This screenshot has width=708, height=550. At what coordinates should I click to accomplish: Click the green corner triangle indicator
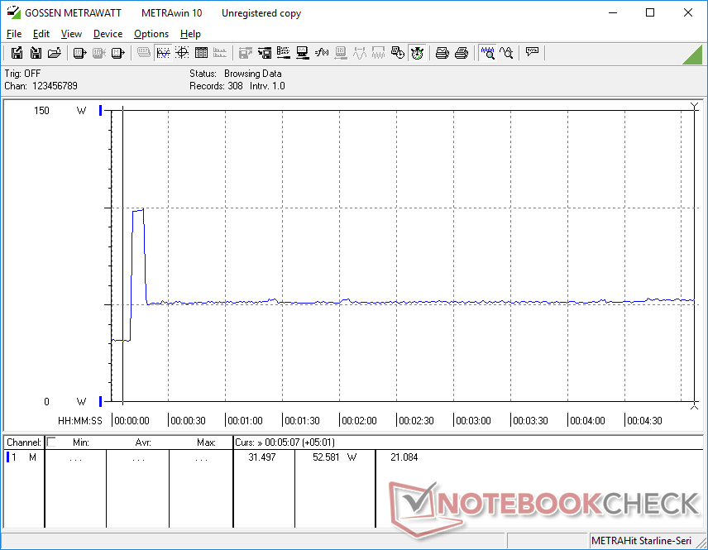click(x=693, y=55)
